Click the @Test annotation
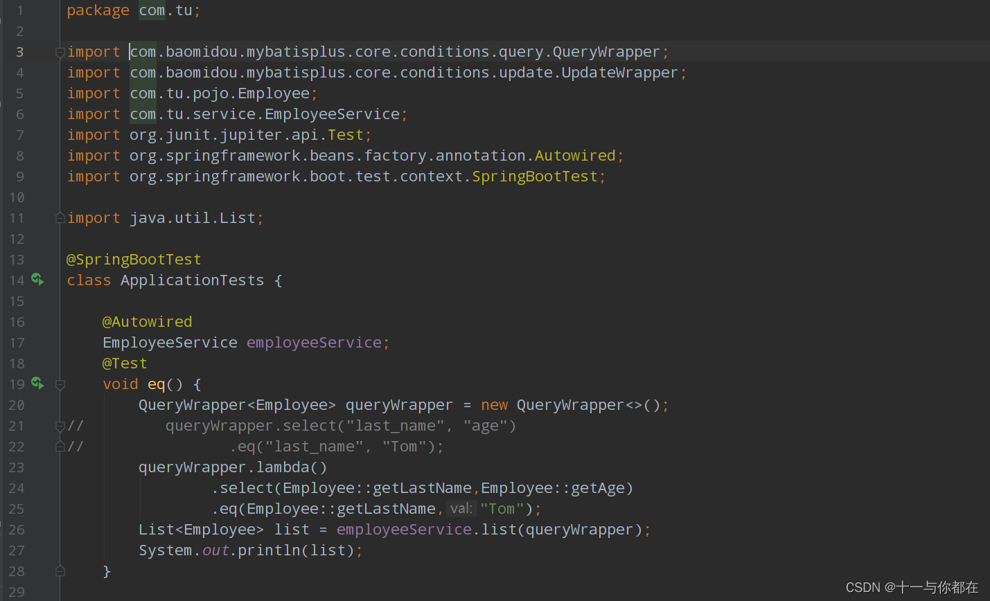This screenshot has width=990, height=601. pyautogui.click(x=125, y=364)
